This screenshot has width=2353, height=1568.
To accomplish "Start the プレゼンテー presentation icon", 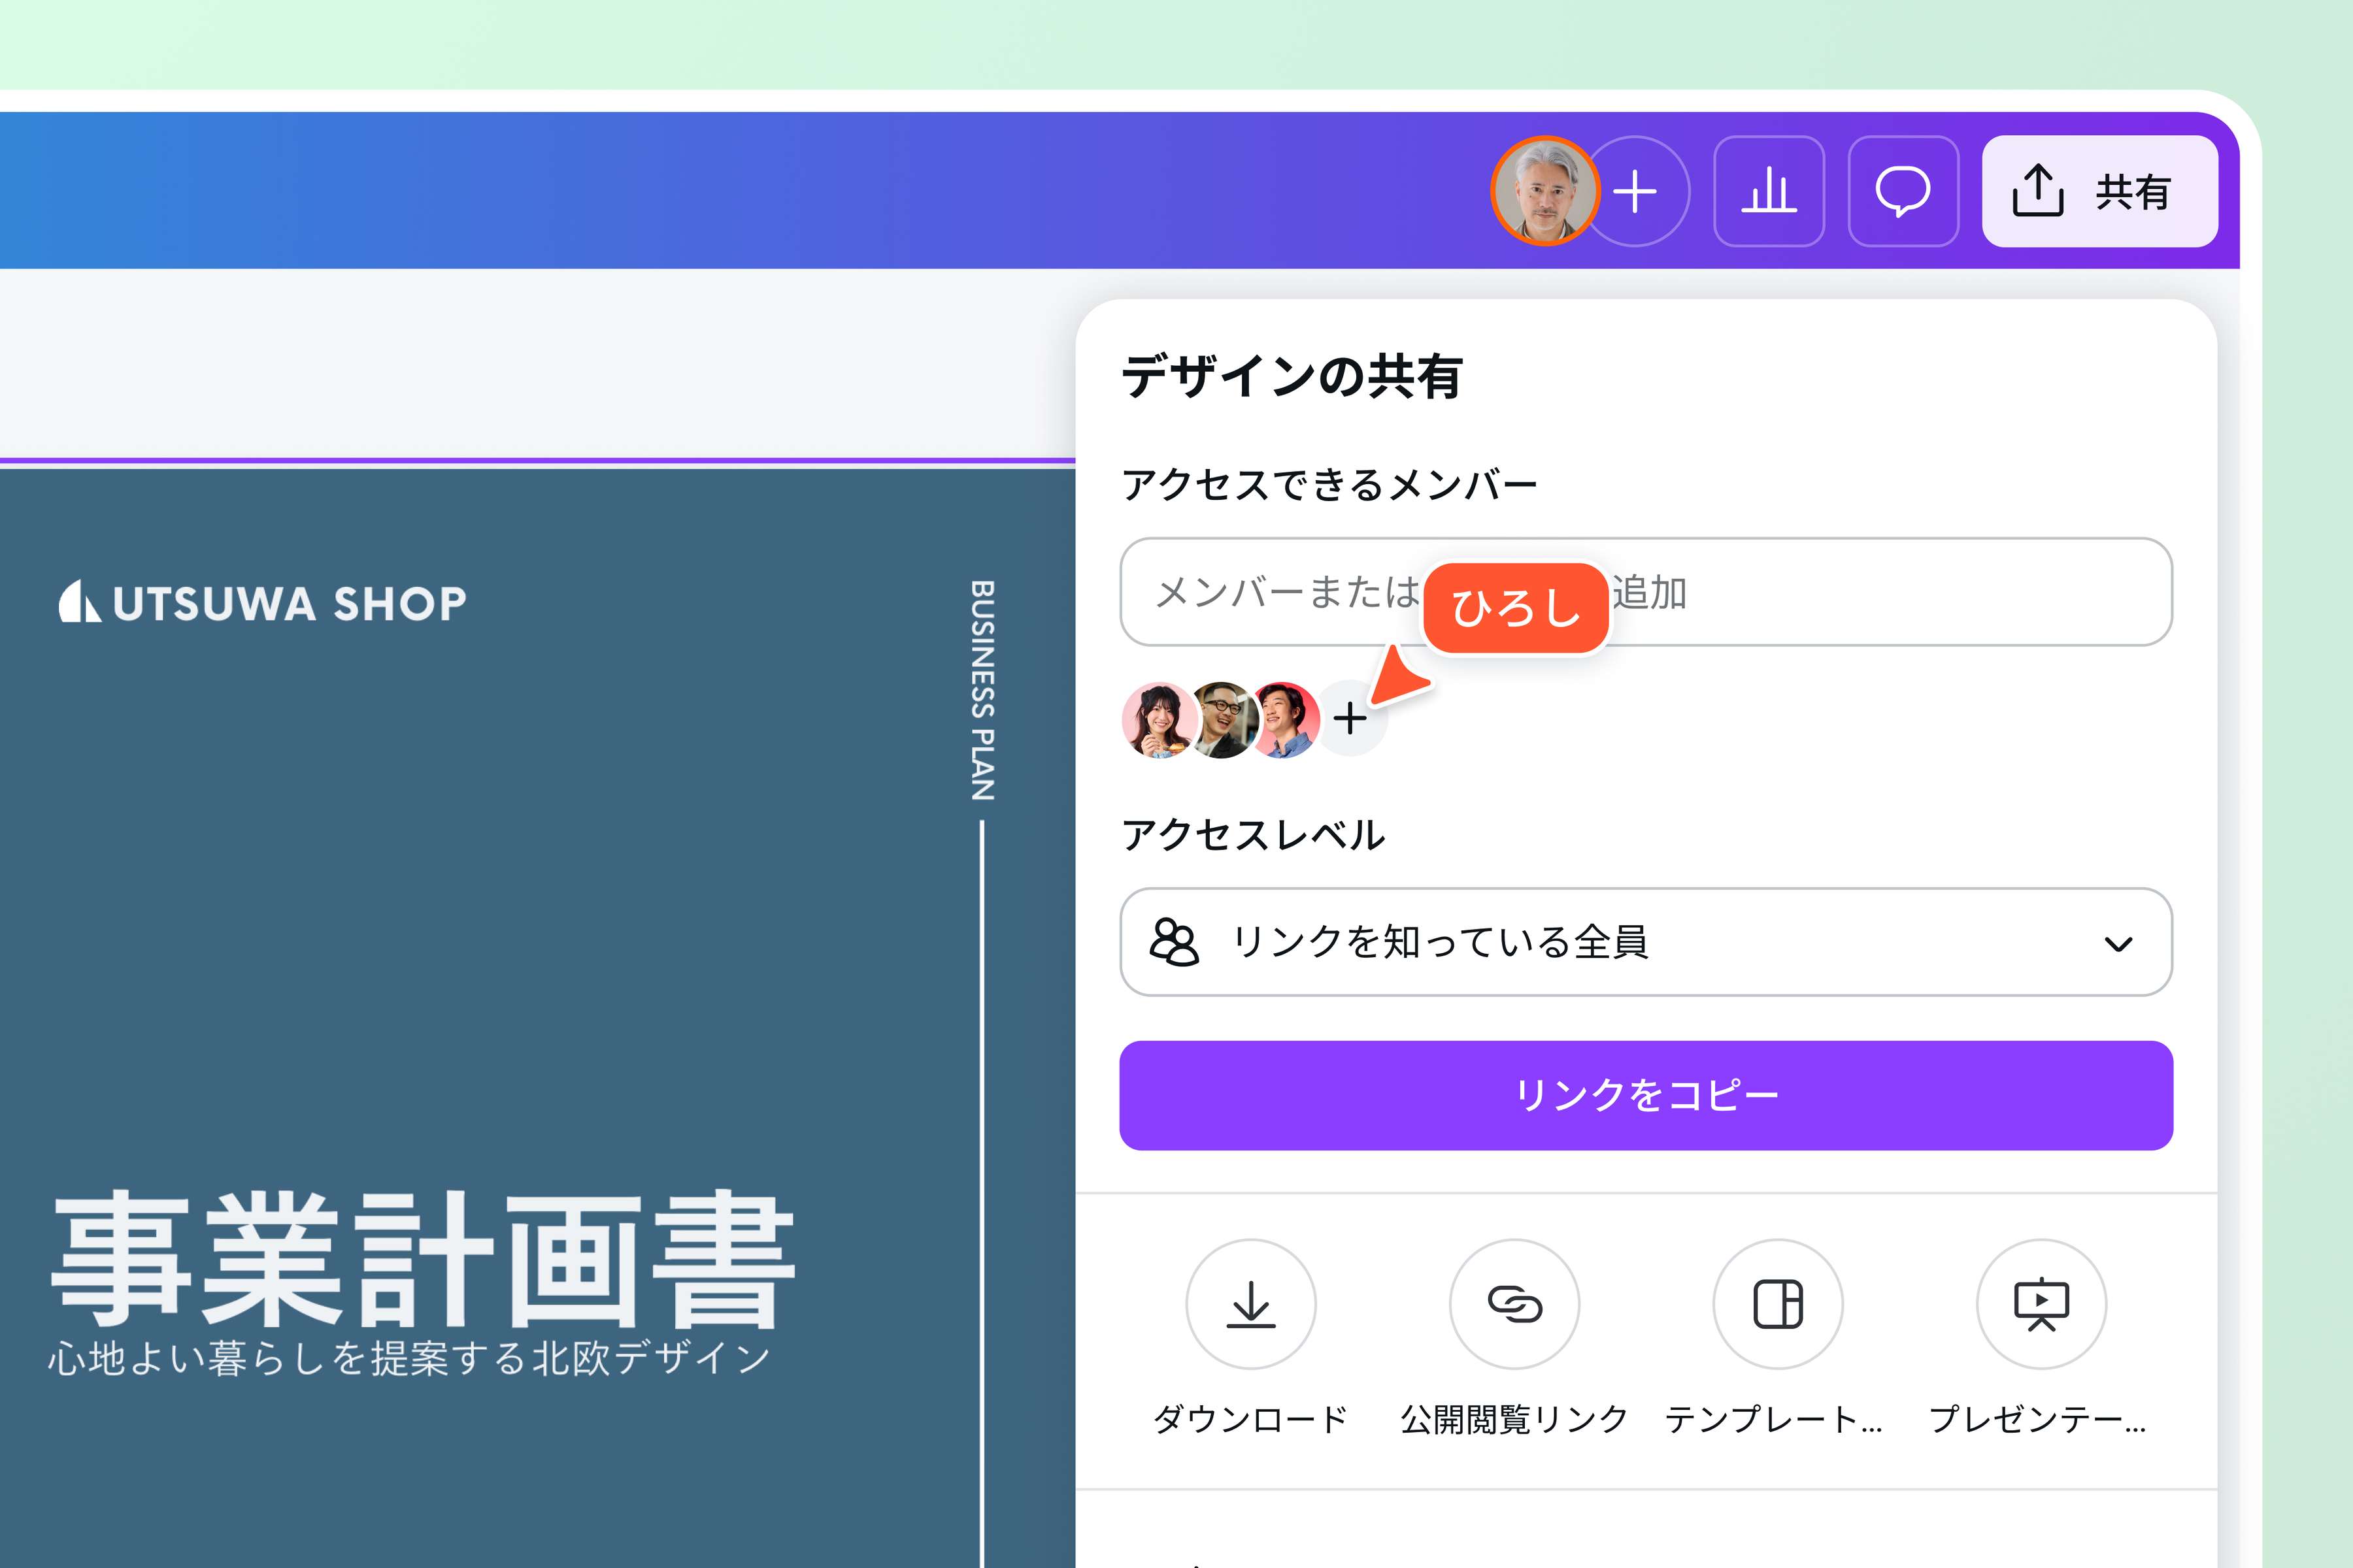I will tap(2041, 1304).
